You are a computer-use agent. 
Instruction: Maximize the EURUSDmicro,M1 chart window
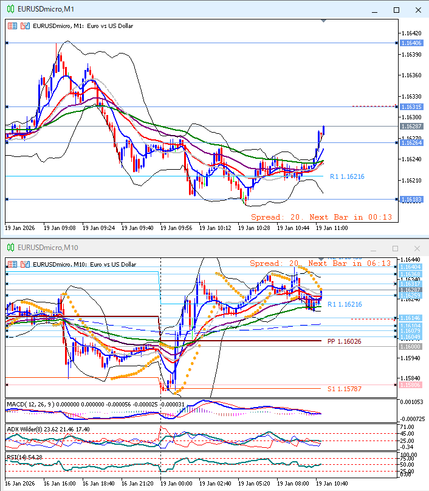coord(396,10)
